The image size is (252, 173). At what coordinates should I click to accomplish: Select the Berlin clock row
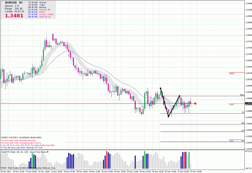[x=36, y=12]
